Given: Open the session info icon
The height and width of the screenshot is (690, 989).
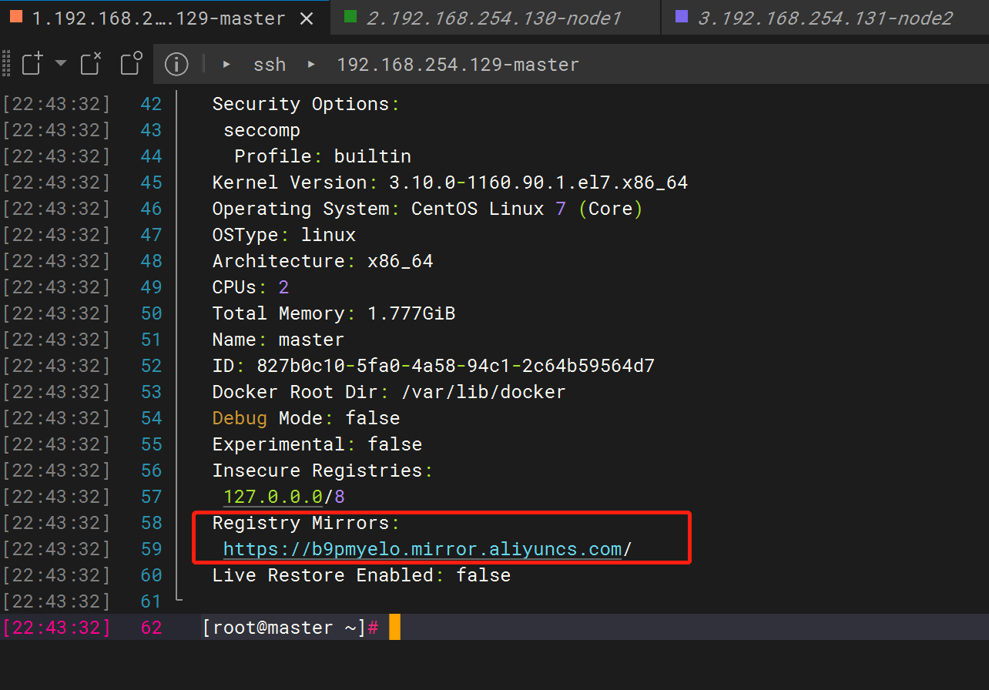Looking at the screenshot, I should click(176, 64).
